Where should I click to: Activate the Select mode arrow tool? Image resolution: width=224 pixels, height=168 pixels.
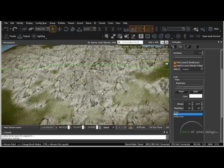53,29
